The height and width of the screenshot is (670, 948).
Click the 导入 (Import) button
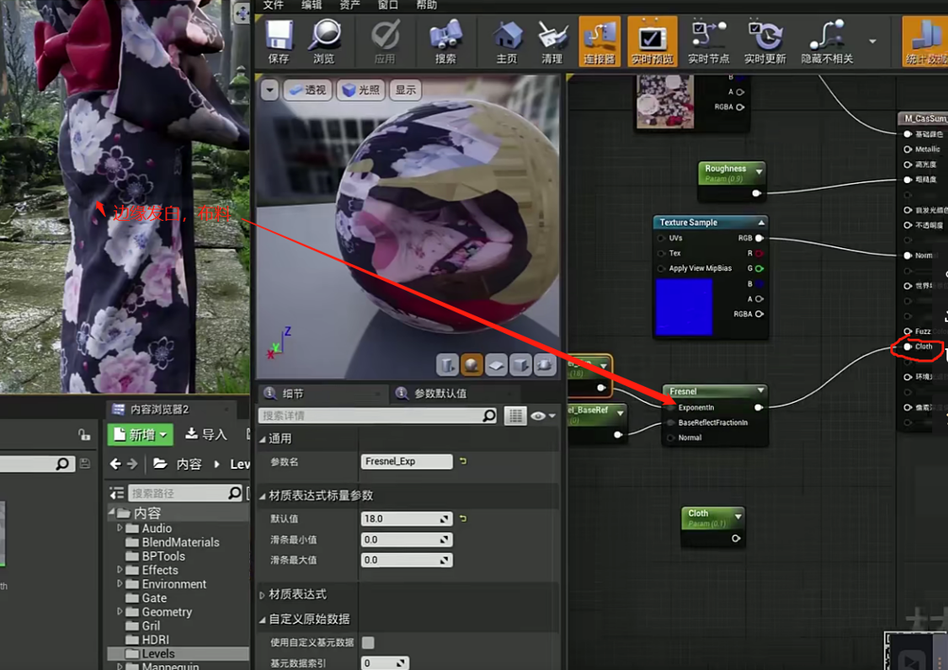click(206, 434)
